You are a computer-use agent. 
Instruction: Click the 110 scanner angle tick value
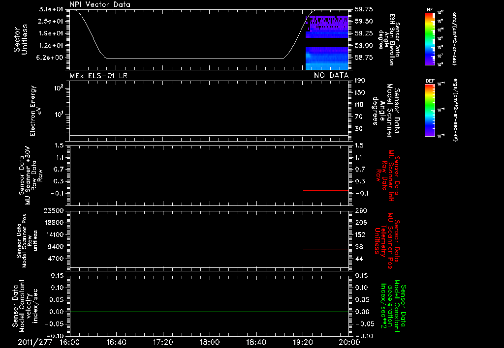click(x=360, y=105)
